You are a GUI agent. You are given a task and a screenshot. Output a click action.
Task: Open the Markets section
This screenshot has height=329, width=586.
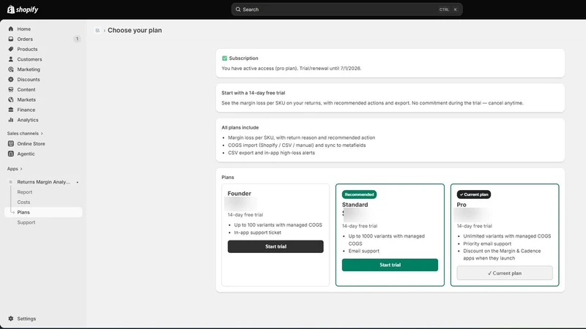[26, 99]
